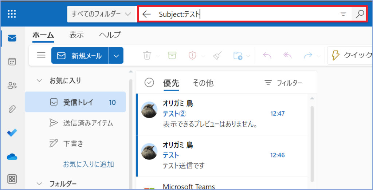Switch to the その他 inbox tab
Image resolution: width=373 pixels, height=190 pixels.
pyautogui.click(x=203, y=83)
